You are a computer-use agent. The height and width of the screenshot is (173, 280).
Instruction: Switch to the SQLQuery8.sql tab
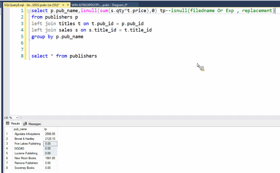32,5
